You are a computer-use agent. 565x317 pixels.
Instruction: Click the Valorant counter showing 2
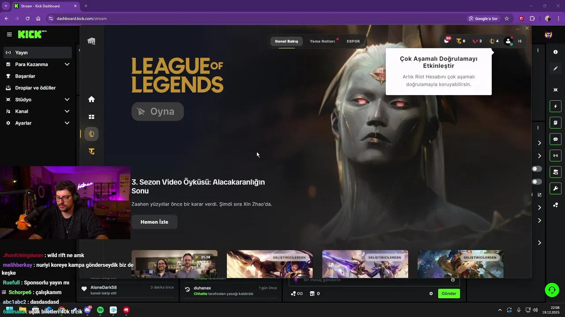[x=477, y=41]
